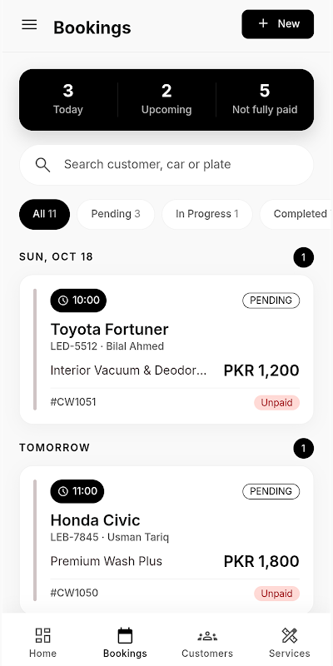Tap the 10:00 time badge
Screen dimensions: 333x666
78,301
